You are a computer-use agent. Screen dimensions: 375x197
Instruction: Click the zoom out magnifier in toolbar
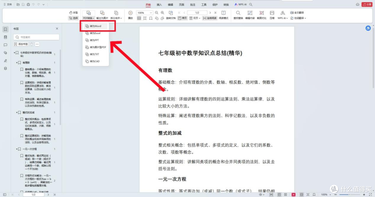[x=156, y=13]
